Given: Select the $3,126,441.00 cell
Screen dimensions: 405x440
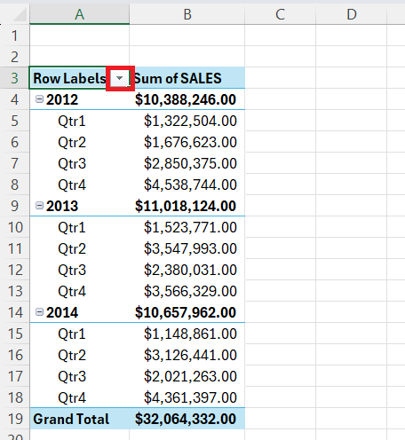Looking at the screenshot, I should (187, 355).
